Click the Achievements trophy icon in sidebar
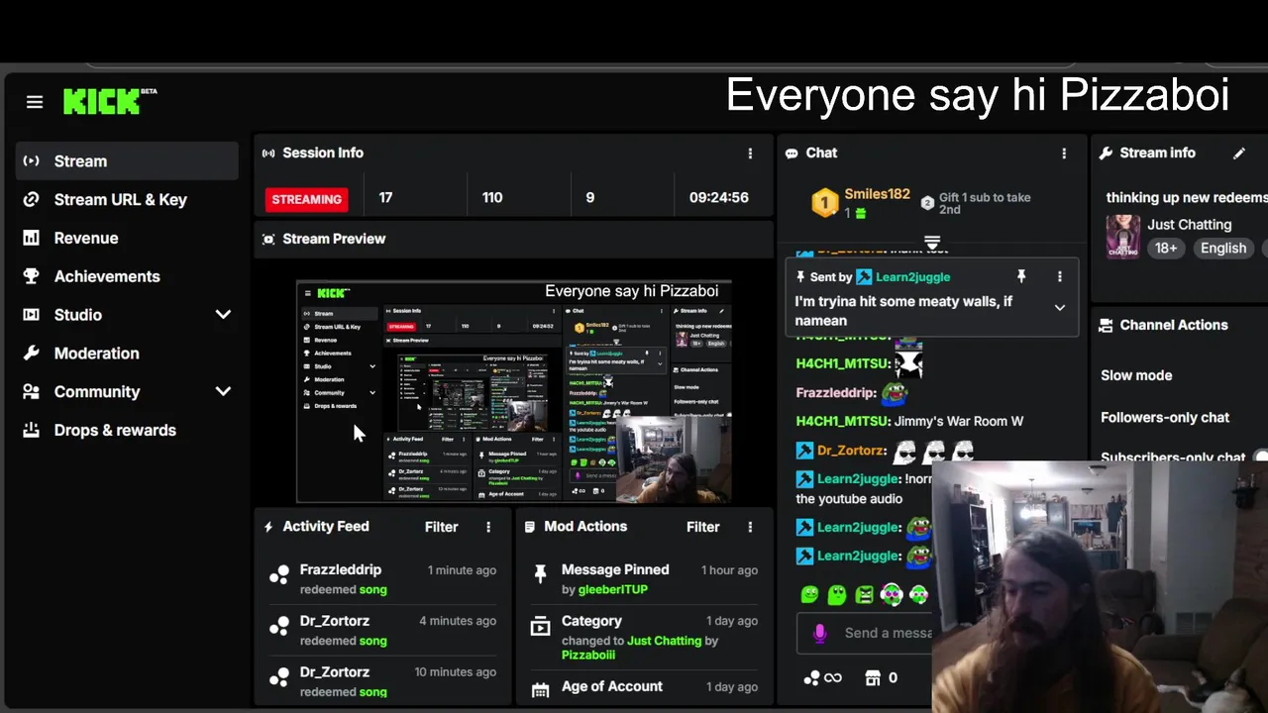This screenshot has height=713, width=1268. tap(32, 276)
